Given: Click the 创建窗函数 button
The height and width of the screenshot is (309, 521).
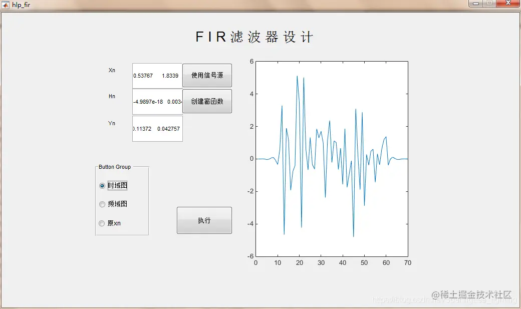Looking at the screenshot, I should point(207,101).
